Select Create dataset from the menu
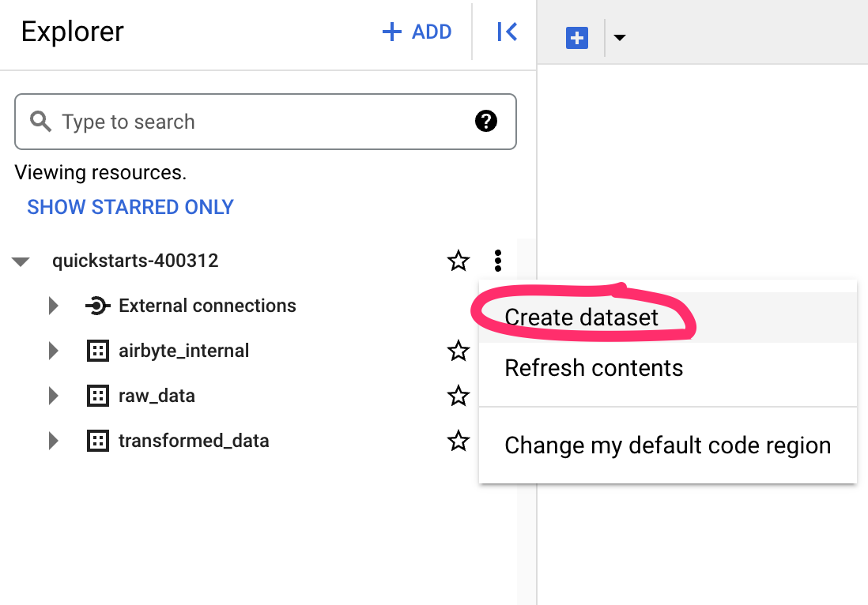Screen dimensions: 868x605 pos(580,317)
